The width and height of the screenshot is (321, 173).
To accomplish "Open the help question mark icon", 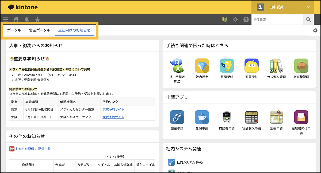I will coord(246,19).
